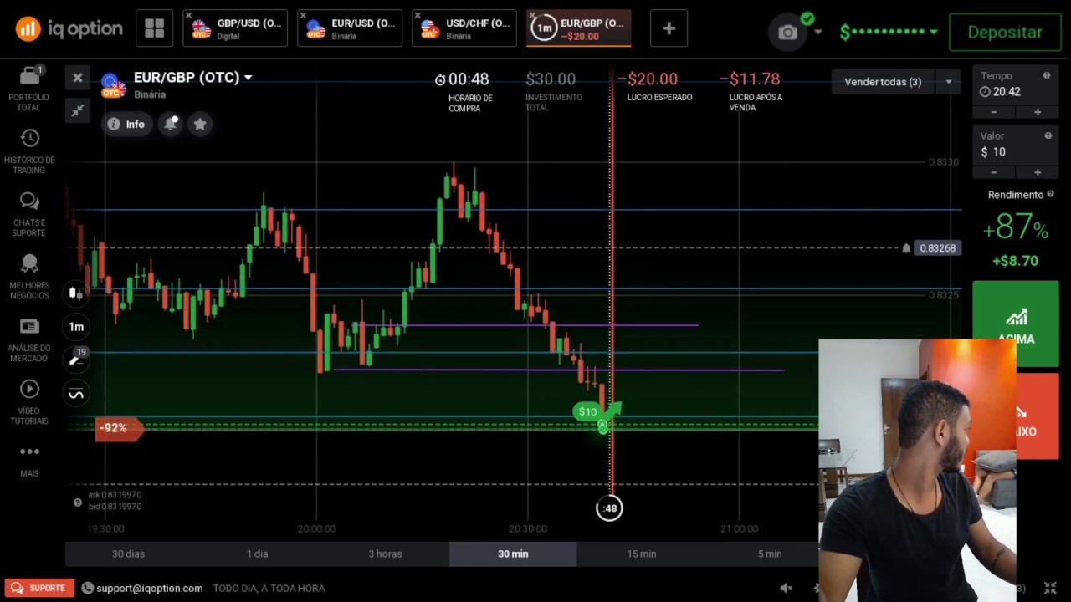The height and width of the screenshot is (602, 1071).
Task: Close the EUR/USD tab
Action: (303, 15)
